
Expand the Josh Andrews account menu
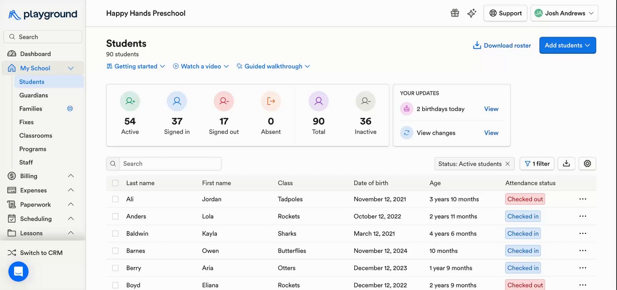(x=564, y=13)
